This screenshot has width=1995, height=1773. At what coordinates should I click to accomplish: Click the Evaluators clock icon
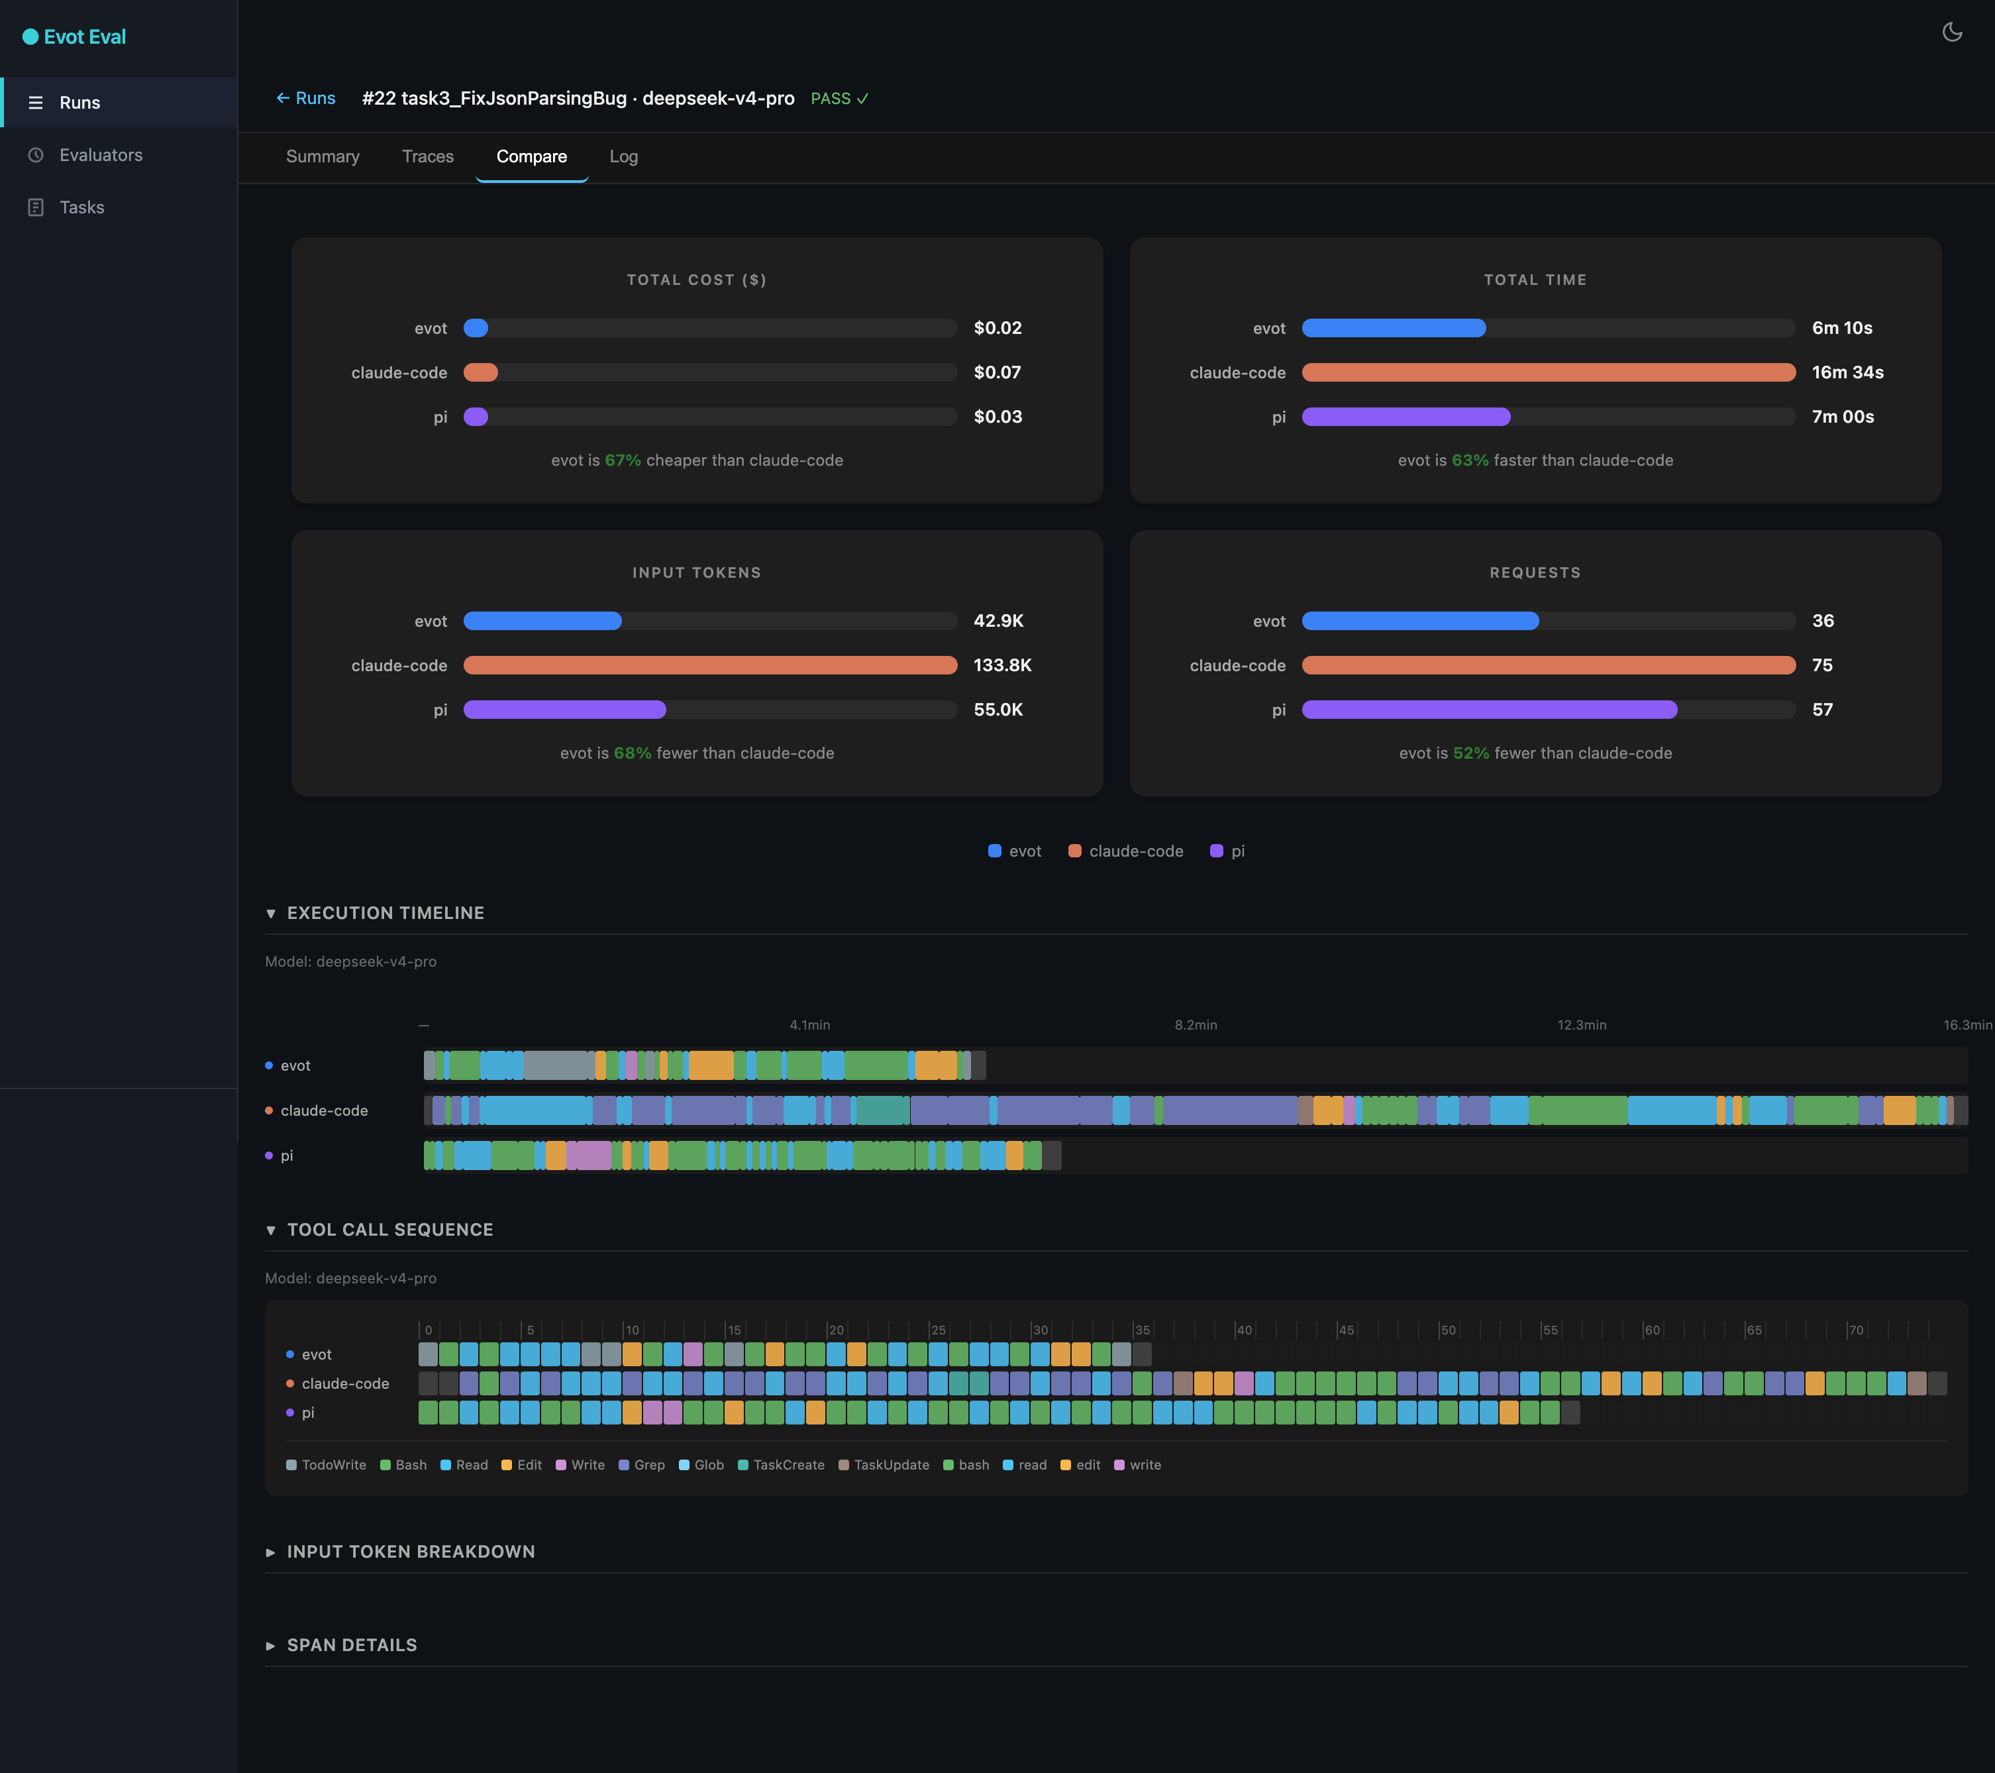pyautogui.click(x=36, y=155)
